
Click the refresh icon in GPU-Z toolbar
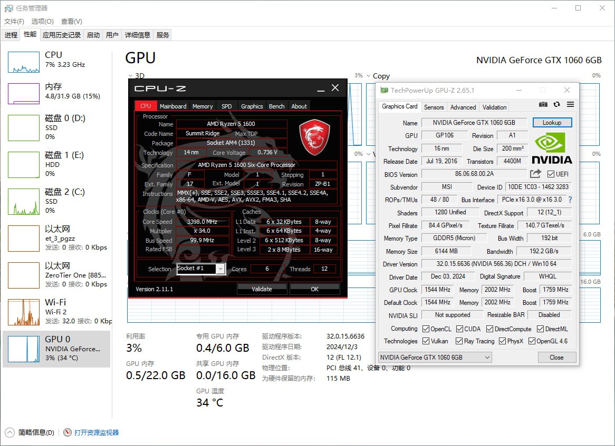[x=557, y=104]
